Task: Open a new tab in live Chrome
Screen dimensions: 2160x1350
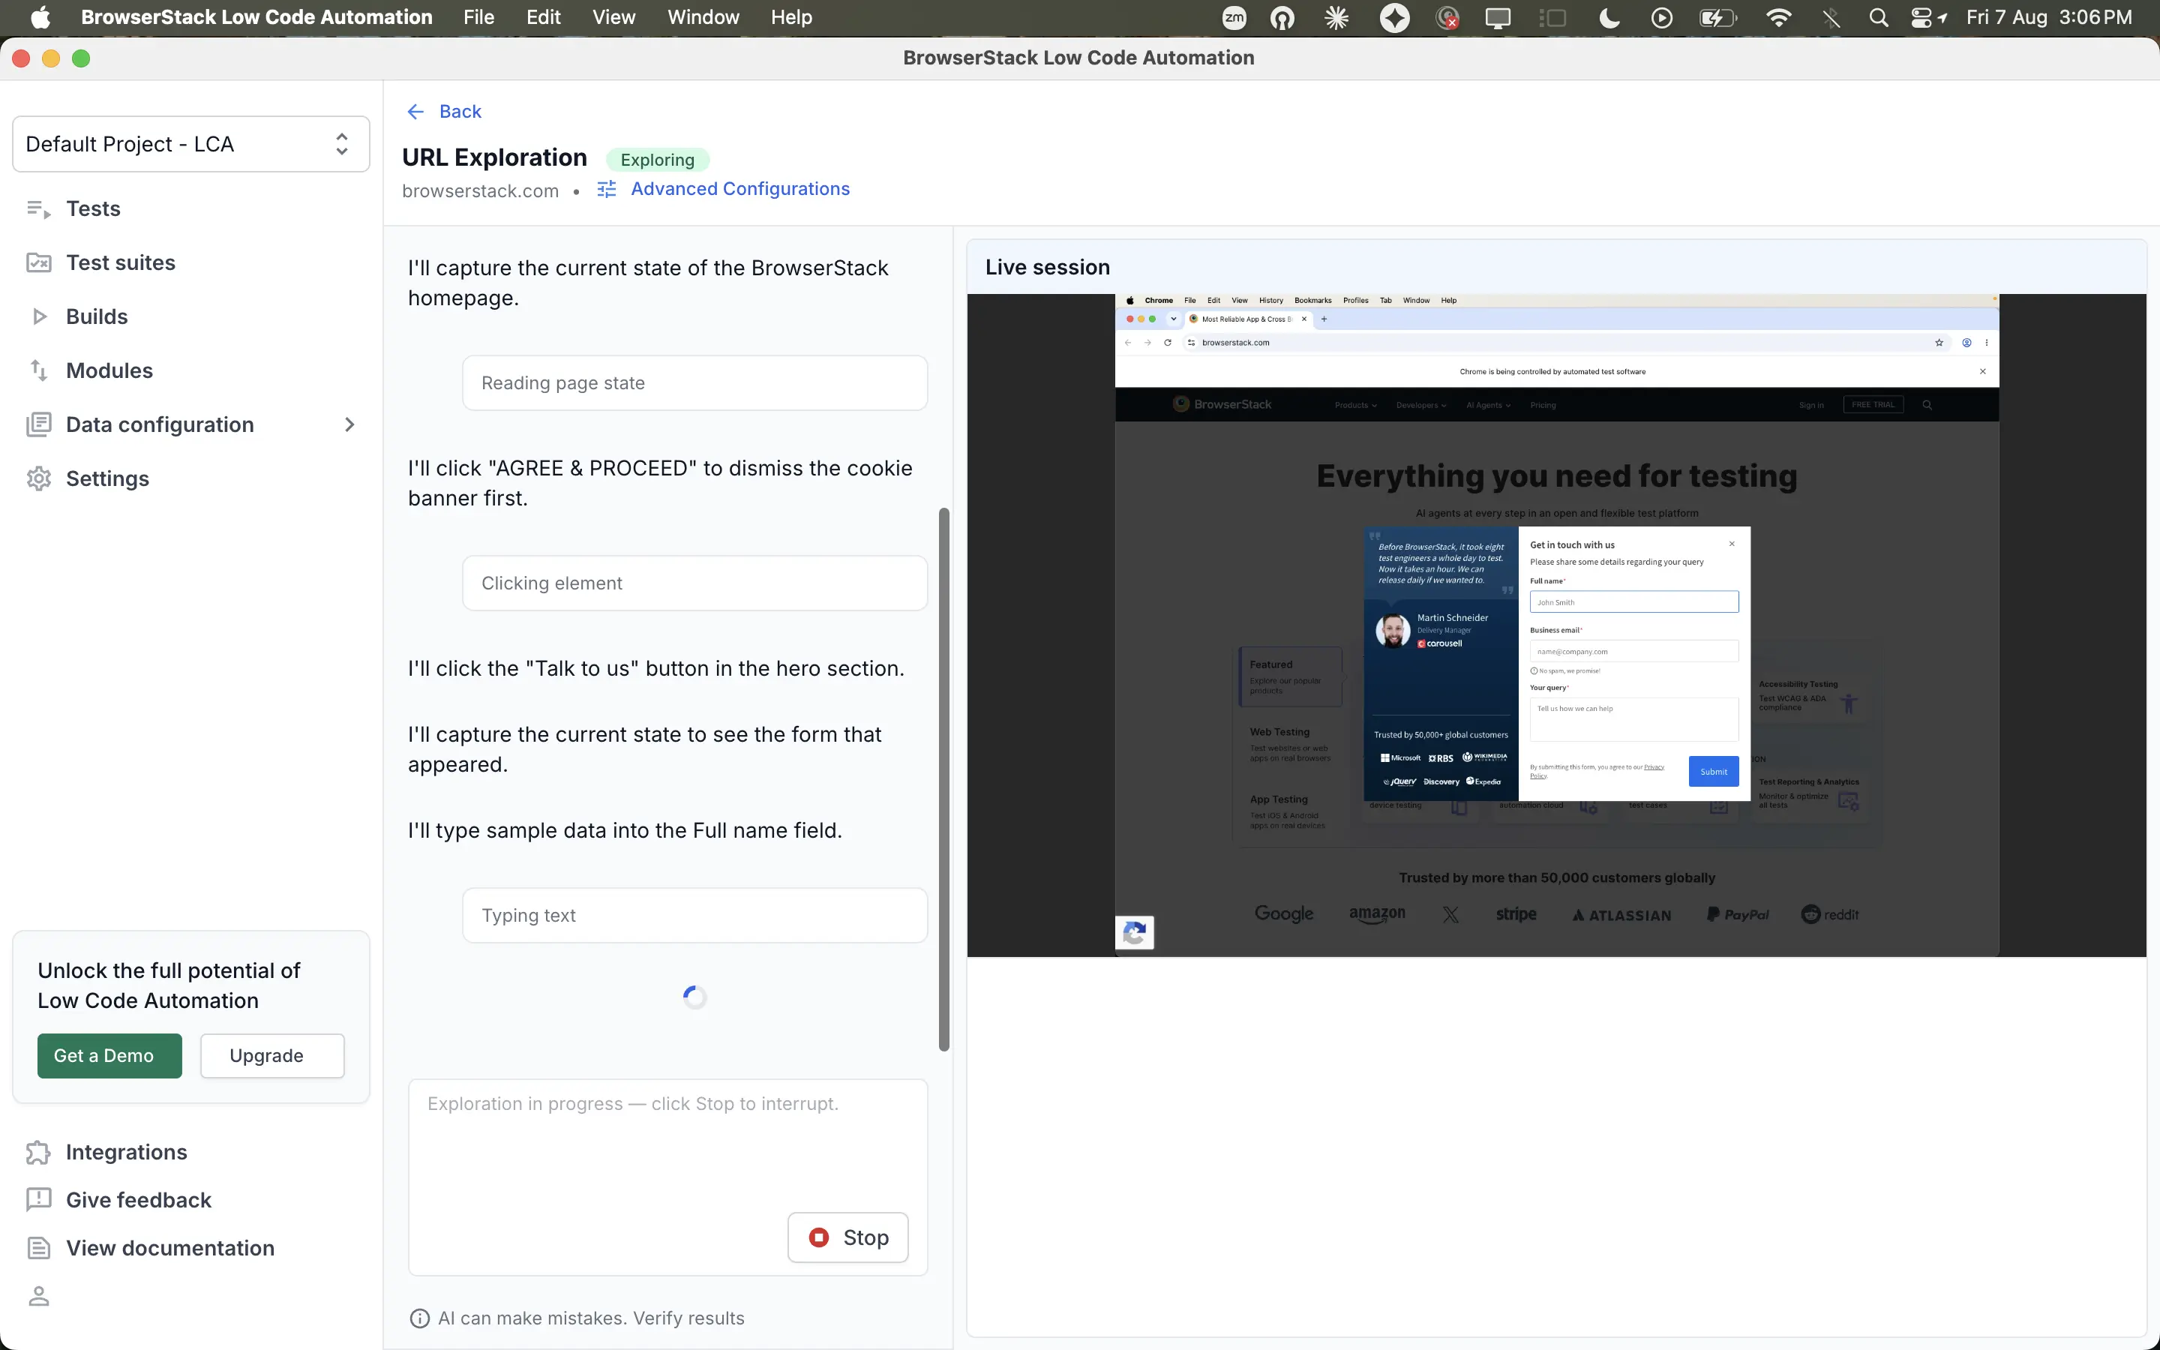Action: tap(1324, 319)
